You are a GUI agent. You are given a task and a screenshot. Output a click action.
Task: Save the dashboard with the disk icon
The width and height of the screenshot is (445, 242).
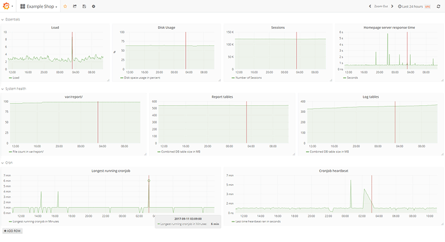click(x=84, y=6)
